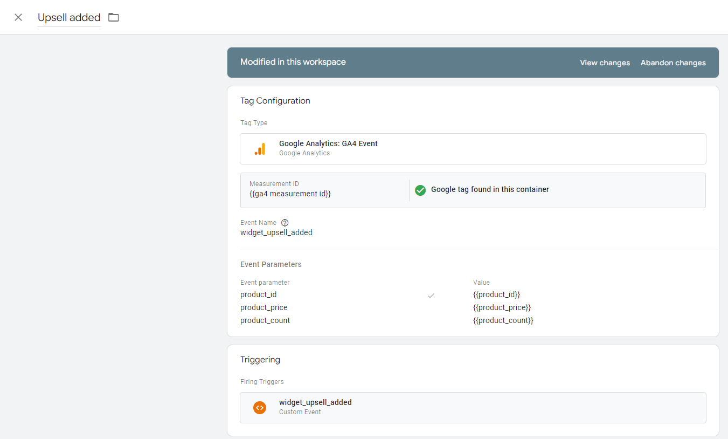The width and height of the screenshot is (728, 439).
Task: Click the Event Name help question icon
Action: 285,223
